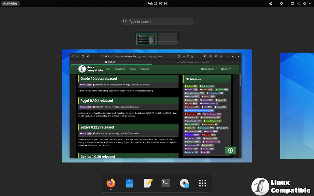Expand the Search dropdown on the site
The height and width of the screenshot is (196, 314).
(x=226, y=69)
